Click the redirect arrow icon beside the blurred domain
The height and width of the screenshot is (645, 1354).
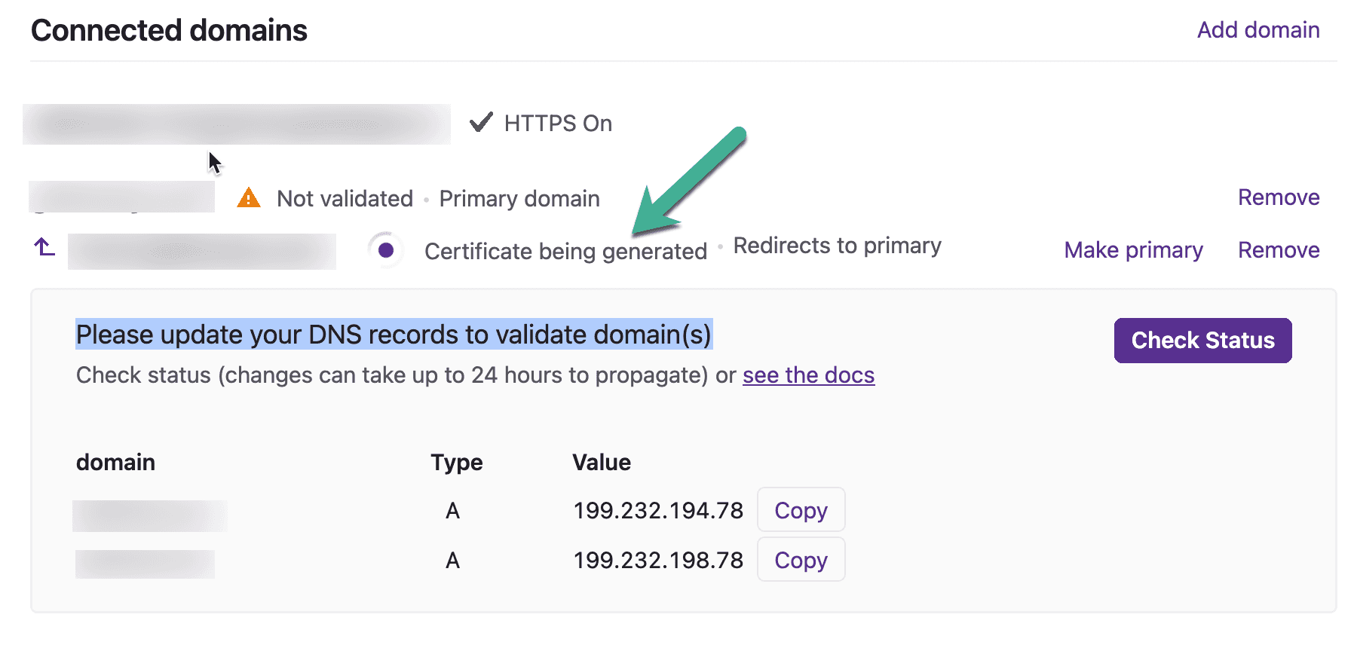(44, 247)
